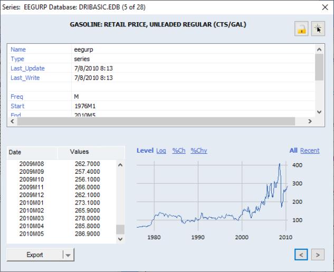The height and width of the screenshot is (272, 334).
Task: Click the sparkle cursor icon button
Action: point(318,30)
